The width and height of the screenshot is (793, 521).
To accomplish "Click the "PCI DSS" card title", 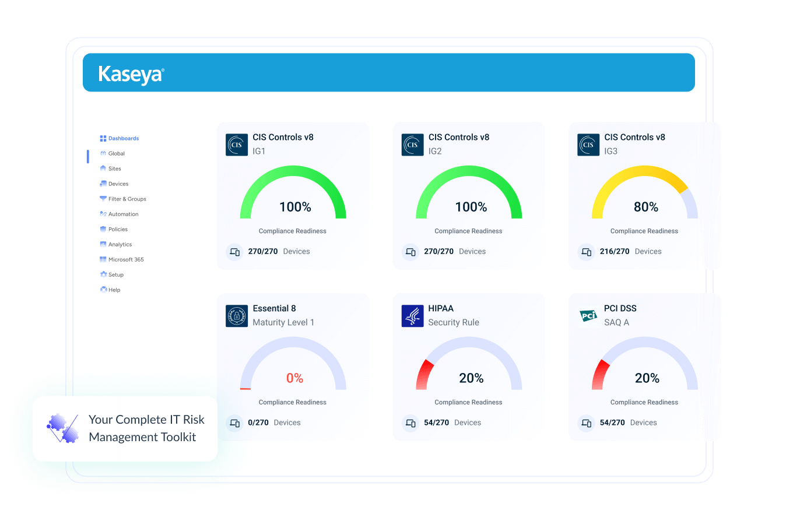I will coord(620,309).
